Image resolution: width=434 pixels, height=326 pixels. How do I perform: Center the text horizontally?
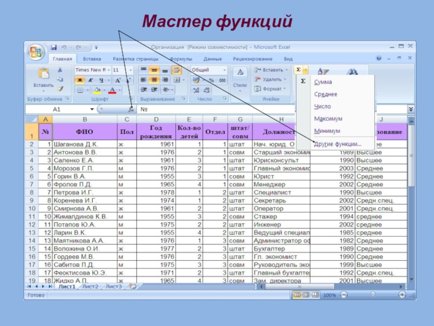[154, 80]
